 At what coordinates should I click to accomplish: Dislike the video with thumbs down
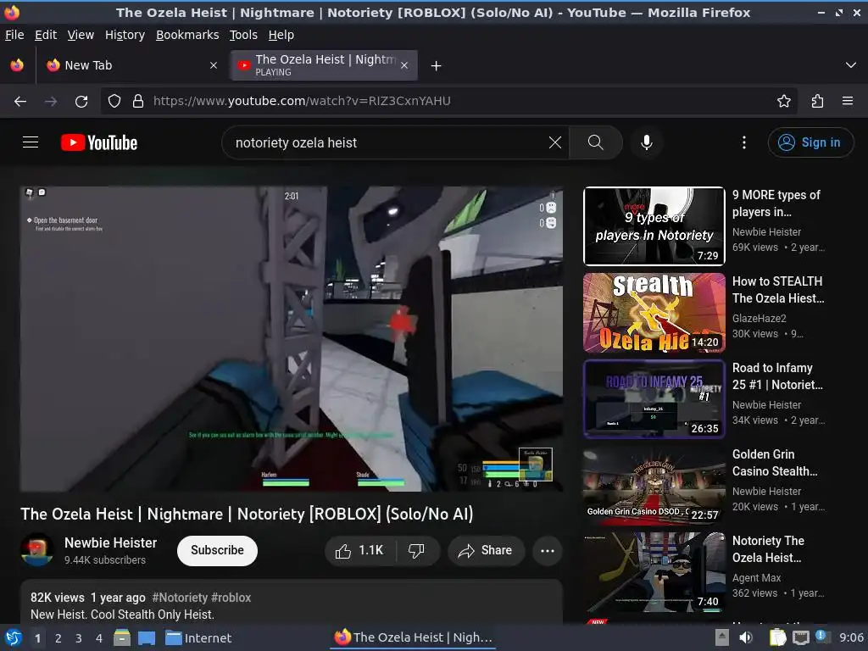pyautogui.click(x=416, y=550)
